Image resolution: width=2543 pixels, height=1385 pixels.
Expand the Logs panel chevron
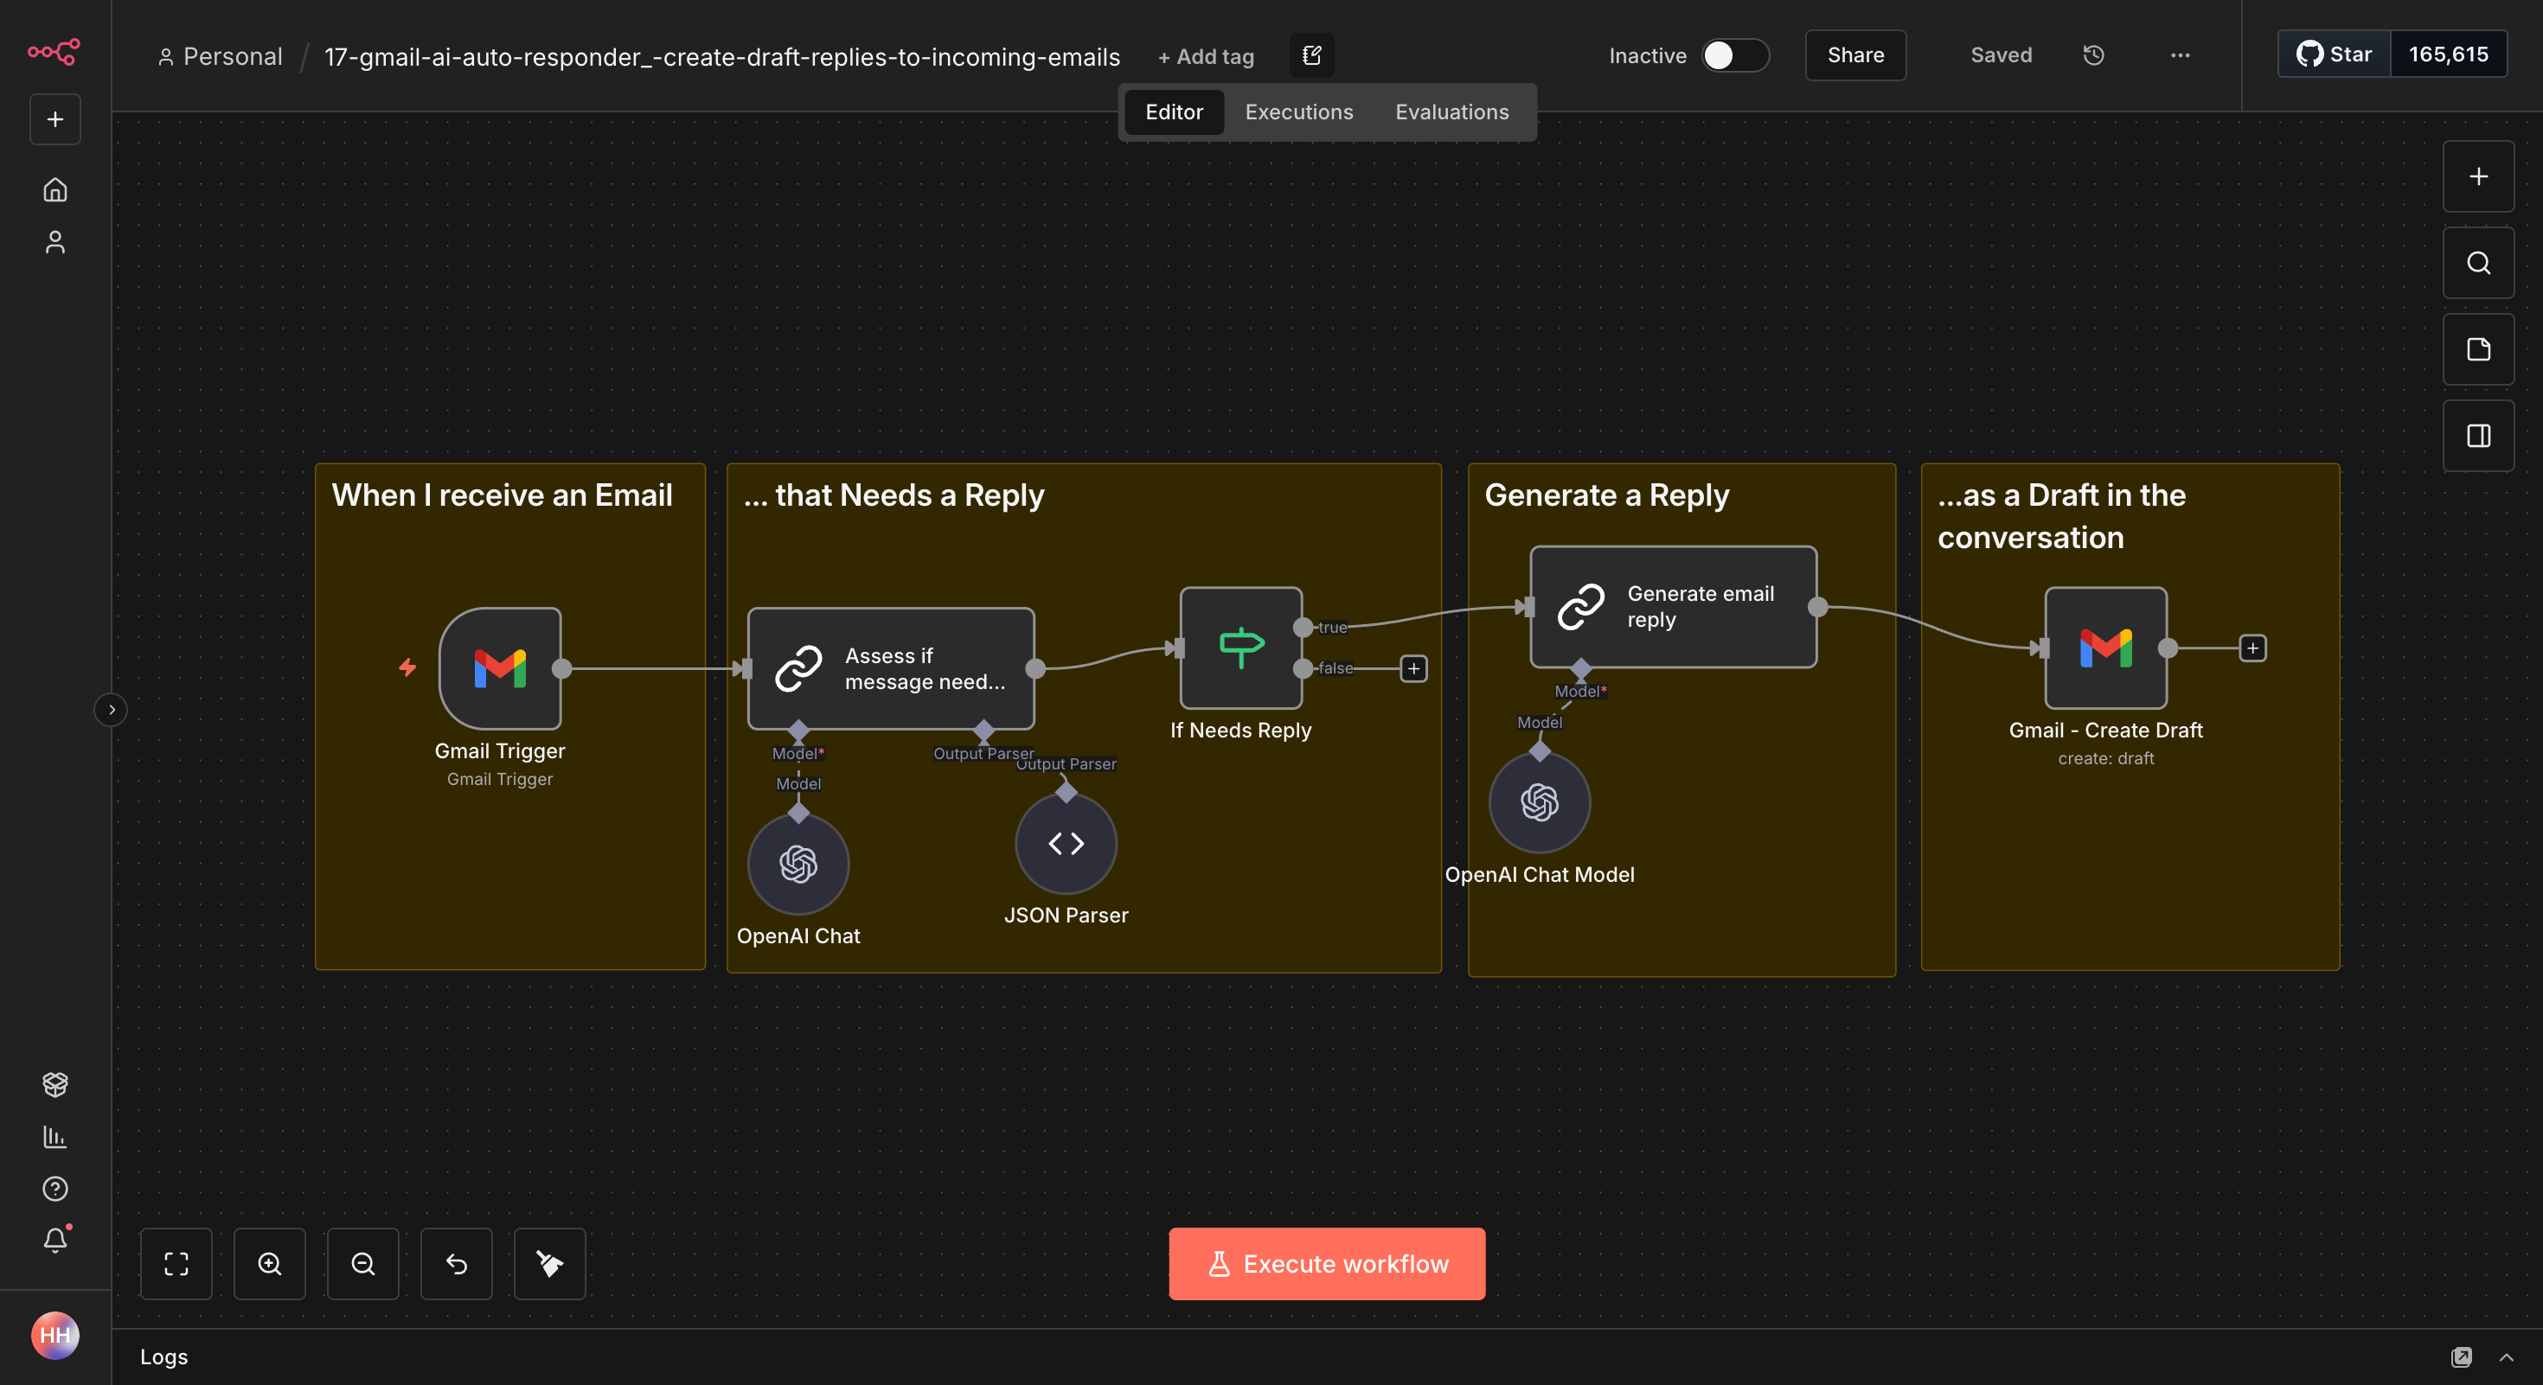[x=2507, y=1357]
